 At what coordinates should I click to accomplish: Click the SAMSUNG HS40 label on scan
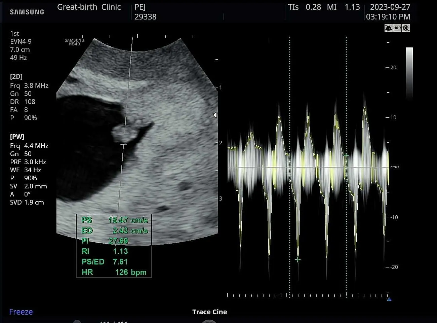(74, 42)
